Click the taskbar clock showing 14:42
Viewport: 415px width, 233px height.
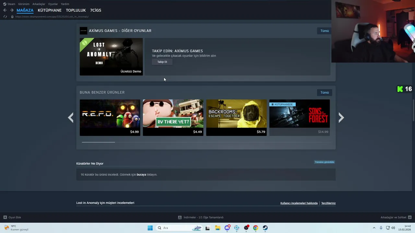pyautogui.click(x=405, y=228)
